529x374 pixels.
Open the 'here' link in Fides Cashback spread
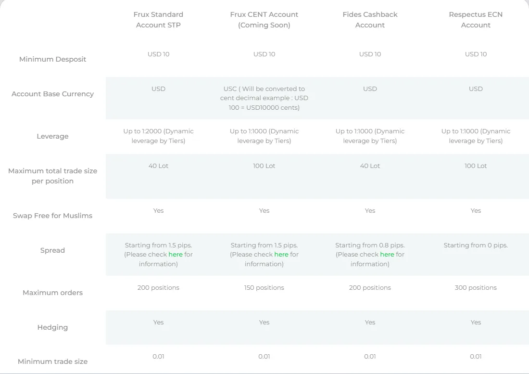pyautogui.click(x=387, y=255)
